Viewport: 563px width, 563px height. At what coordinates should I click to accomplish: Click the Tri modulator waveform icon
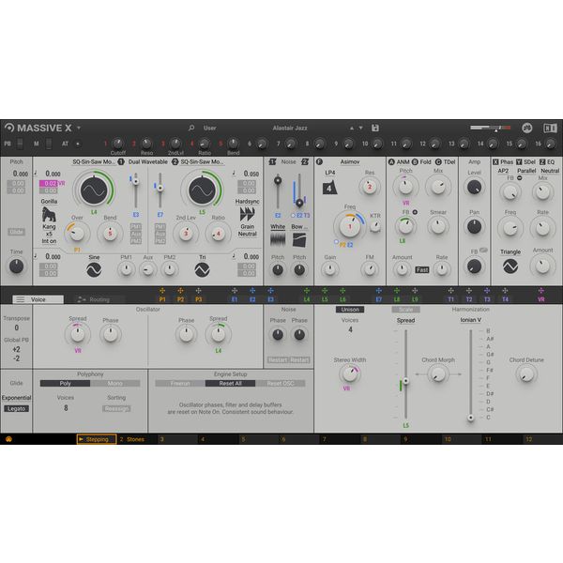pyautogui.click(x=202, y=269)
